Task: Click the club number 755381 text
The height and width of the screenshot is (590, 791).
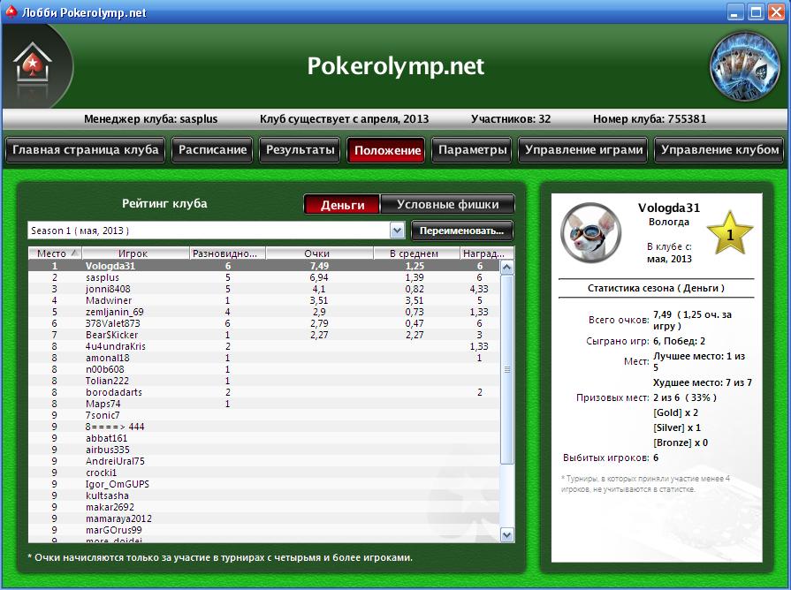Action: tap(650, 119)
